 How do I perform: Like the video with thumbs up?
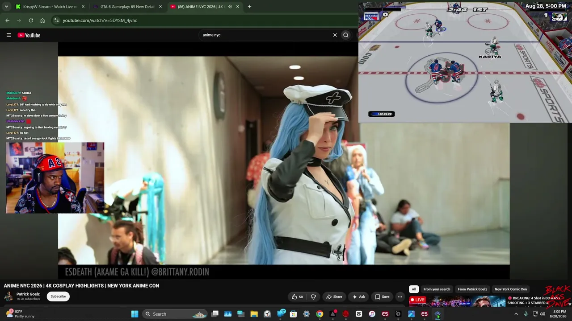click(x=297, y=296)
